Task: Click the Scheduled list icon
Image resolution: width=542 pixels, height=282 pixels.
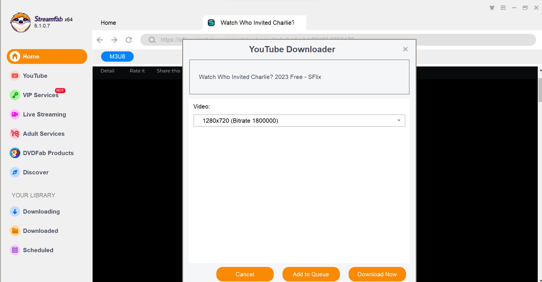Action: click(15, 250)
